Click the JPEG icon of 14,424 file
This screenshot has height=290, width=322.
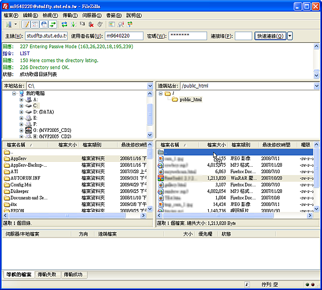160,204
